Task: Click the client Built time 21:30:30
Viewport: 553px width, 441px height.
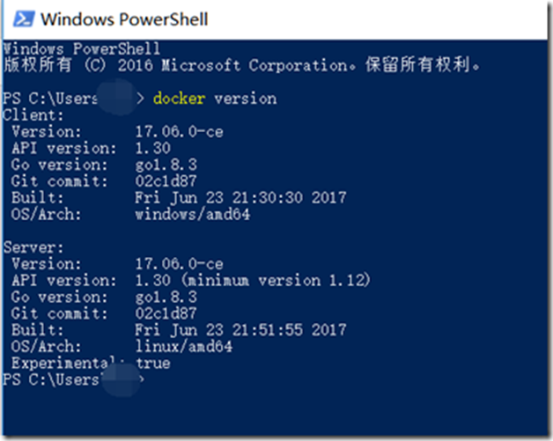Action: tap(268, 198)
